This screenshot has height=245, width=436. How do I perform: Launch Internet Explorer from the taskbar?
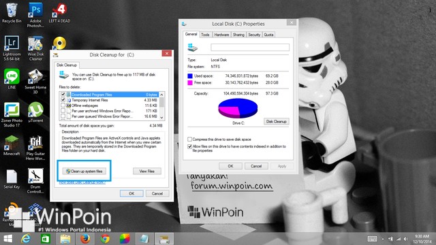click(x=26, y=239)
